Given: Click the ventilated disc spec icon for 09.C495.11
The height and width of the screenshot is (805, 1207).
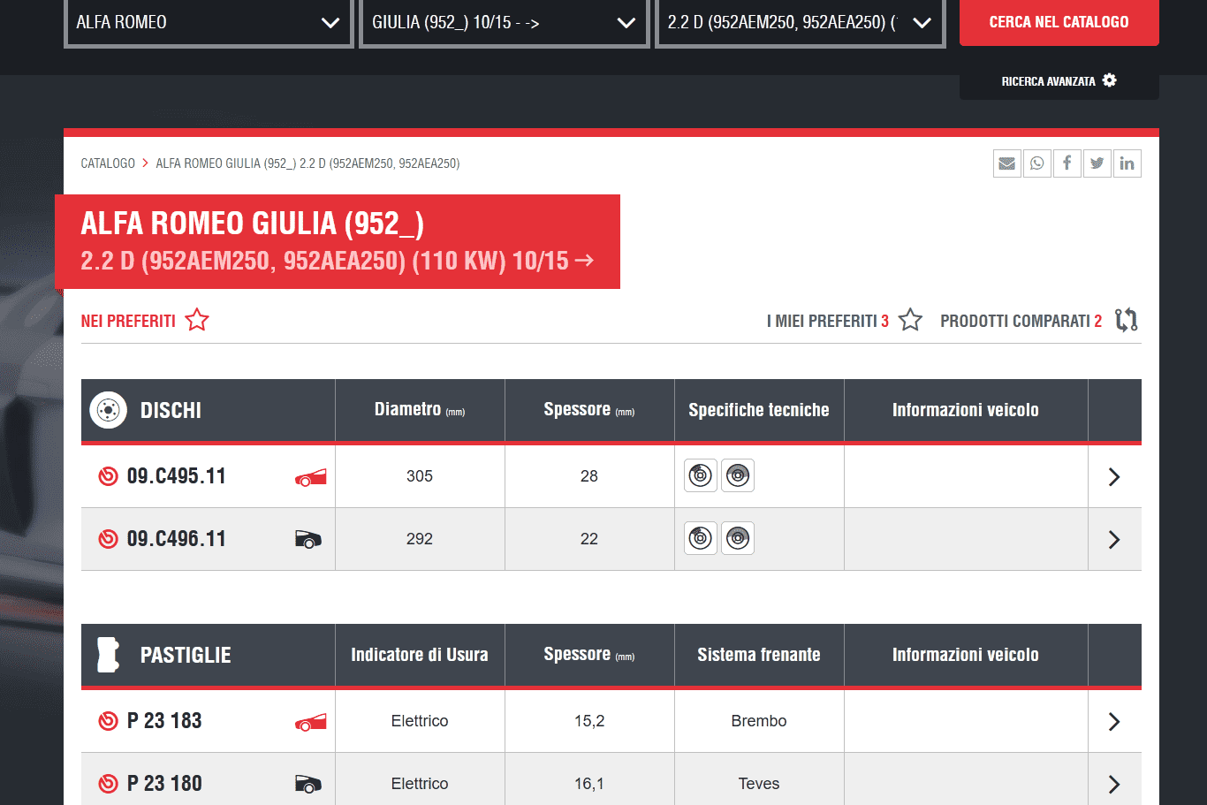Looking at the screenshot, I should pos(701,475).
